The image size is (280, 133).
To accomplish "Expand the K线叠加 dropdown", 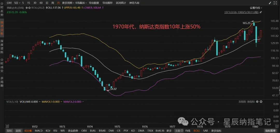I will coord(81,3).
